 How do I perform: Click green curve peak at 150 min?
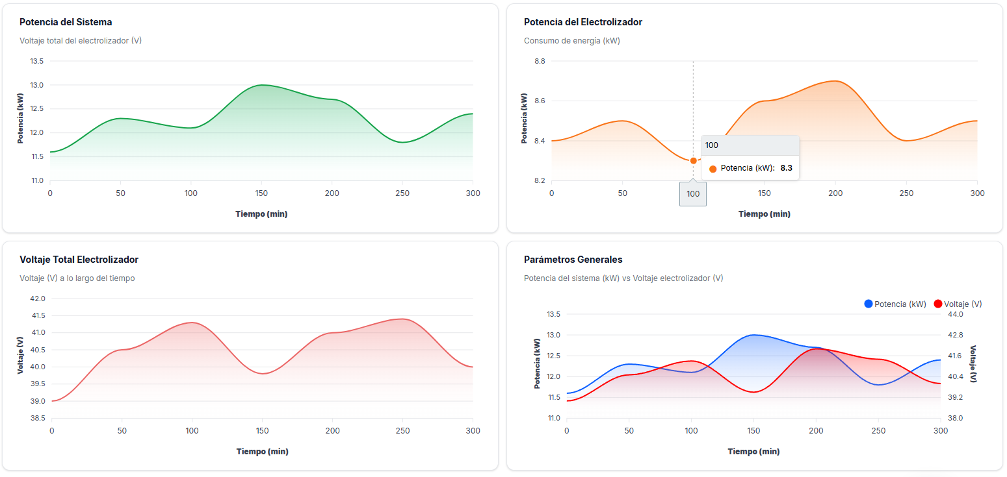click(261, 85)
